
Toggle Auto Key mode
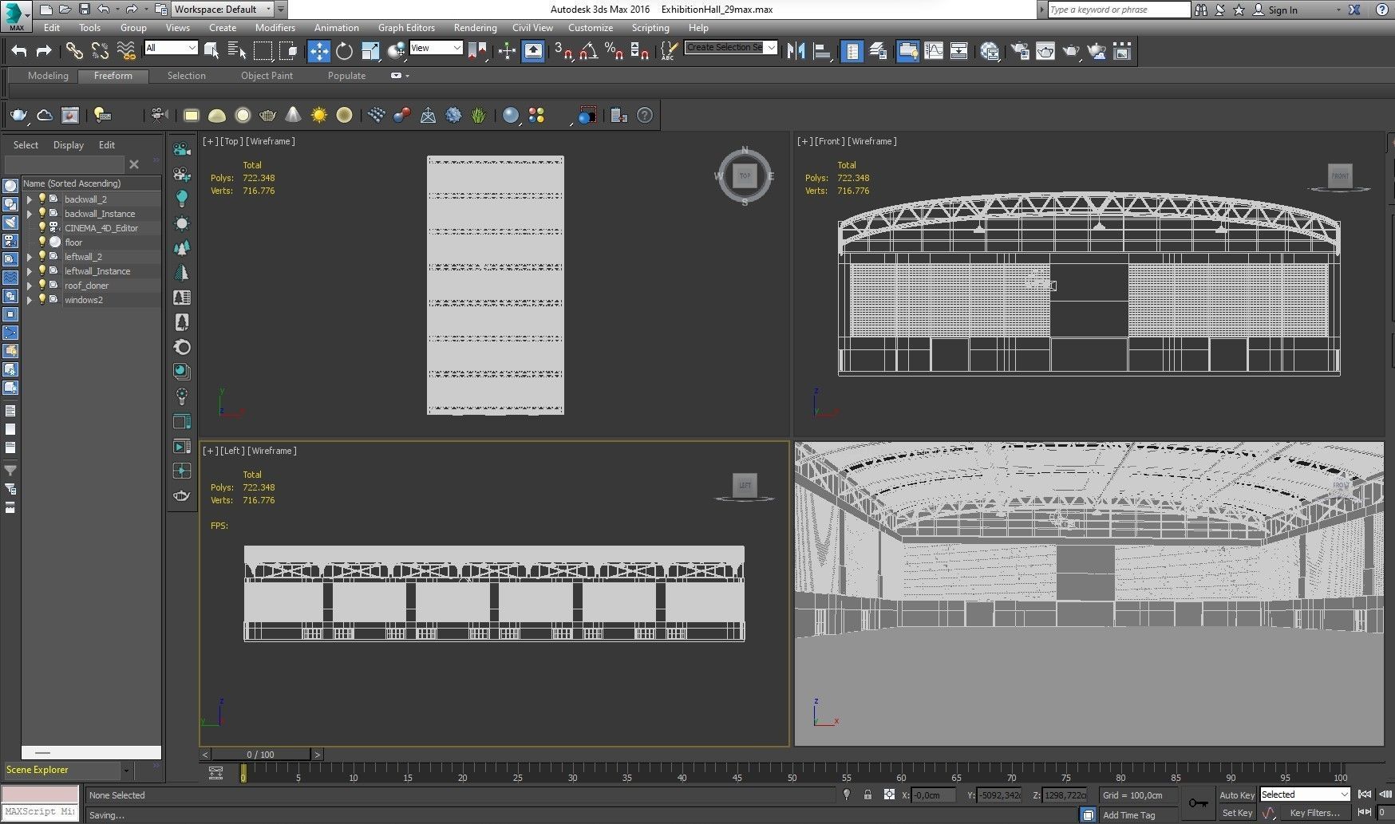(x=1236, y=794)
